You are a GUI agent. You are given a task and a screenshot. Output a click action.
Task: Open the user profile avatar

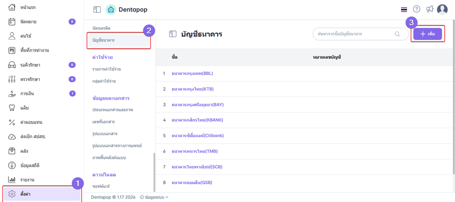(442, 9)
